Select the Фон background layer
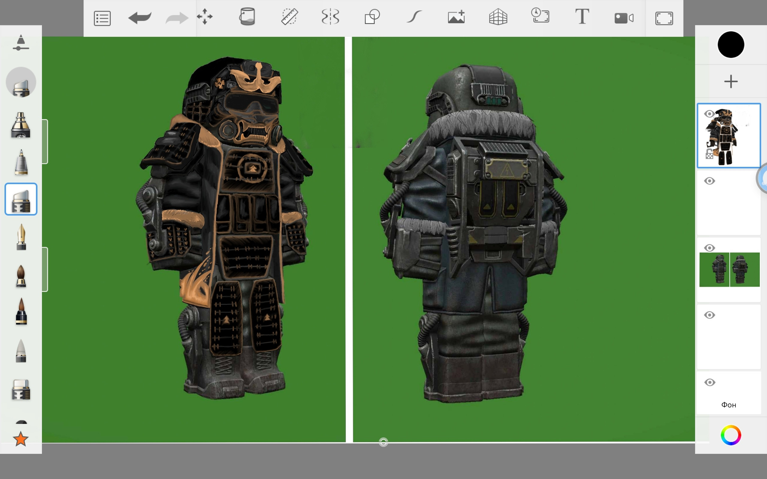The image size is (767, 479). click(729, 393)
